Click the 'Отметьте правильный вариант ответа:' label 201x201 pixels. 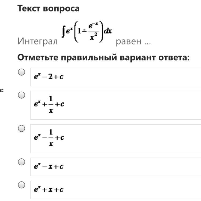pyautogui.click(x=103, y=57)
